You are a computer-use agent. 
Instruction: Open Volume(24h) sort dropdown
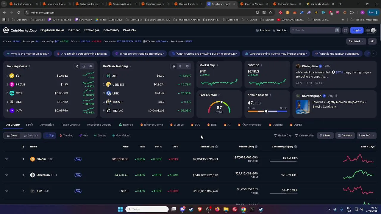click(305, 136)
